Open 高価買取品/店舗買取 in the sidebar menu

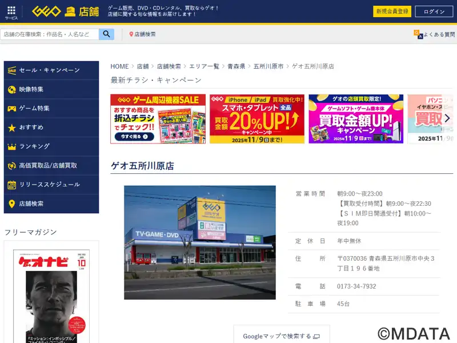pyautogui.click(x=51, y=166)
